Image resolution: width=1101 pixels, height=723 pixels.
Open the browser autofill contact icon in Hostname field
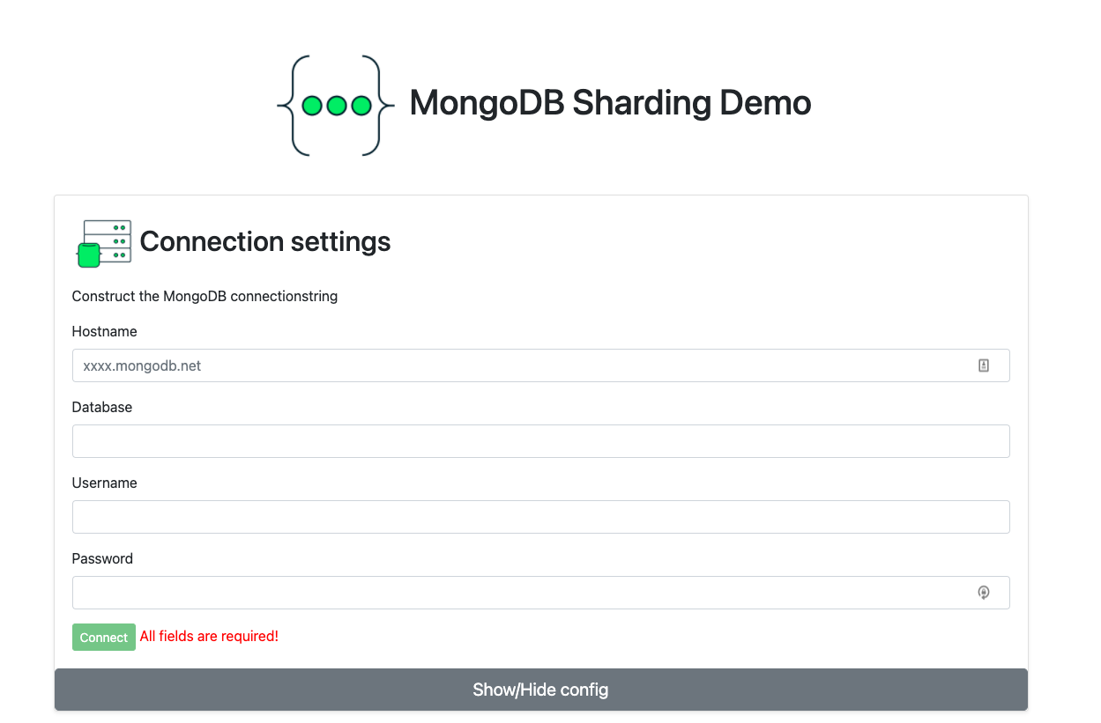984,365
